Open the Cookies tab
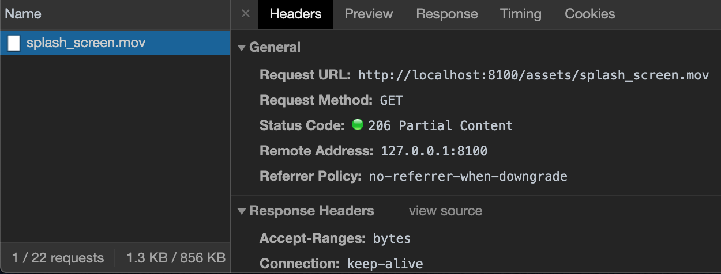Image resolution: width=721 pixels, height=274 pixels. (x=589, y=14)
